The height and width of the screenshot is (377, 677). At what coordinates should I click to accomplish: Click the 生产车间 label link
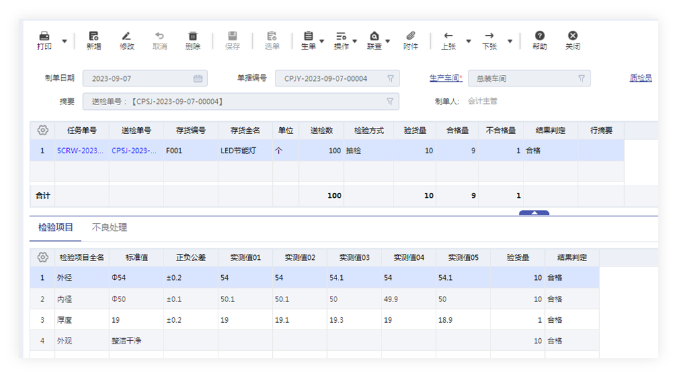coord(445,78)
